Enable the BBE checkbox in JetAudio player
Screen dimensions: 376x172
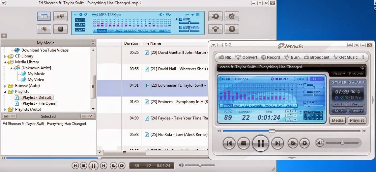(x=305, y=85)
